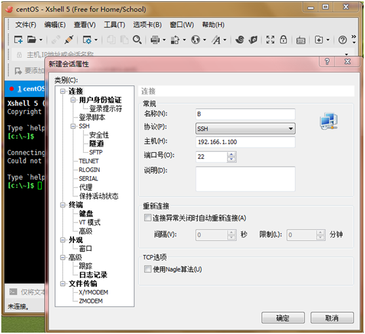Image resolution: width=365 pixels, height=334 pixels.
Task: Open the 文件(F) menu
Action: point(26,25)
